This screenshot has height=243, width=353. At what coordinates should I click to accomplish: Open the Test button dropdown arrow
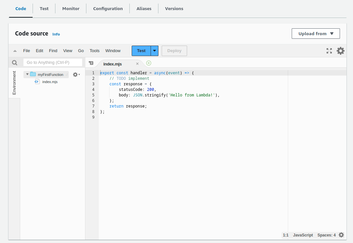pyautogui.click(x=154, y=51)
